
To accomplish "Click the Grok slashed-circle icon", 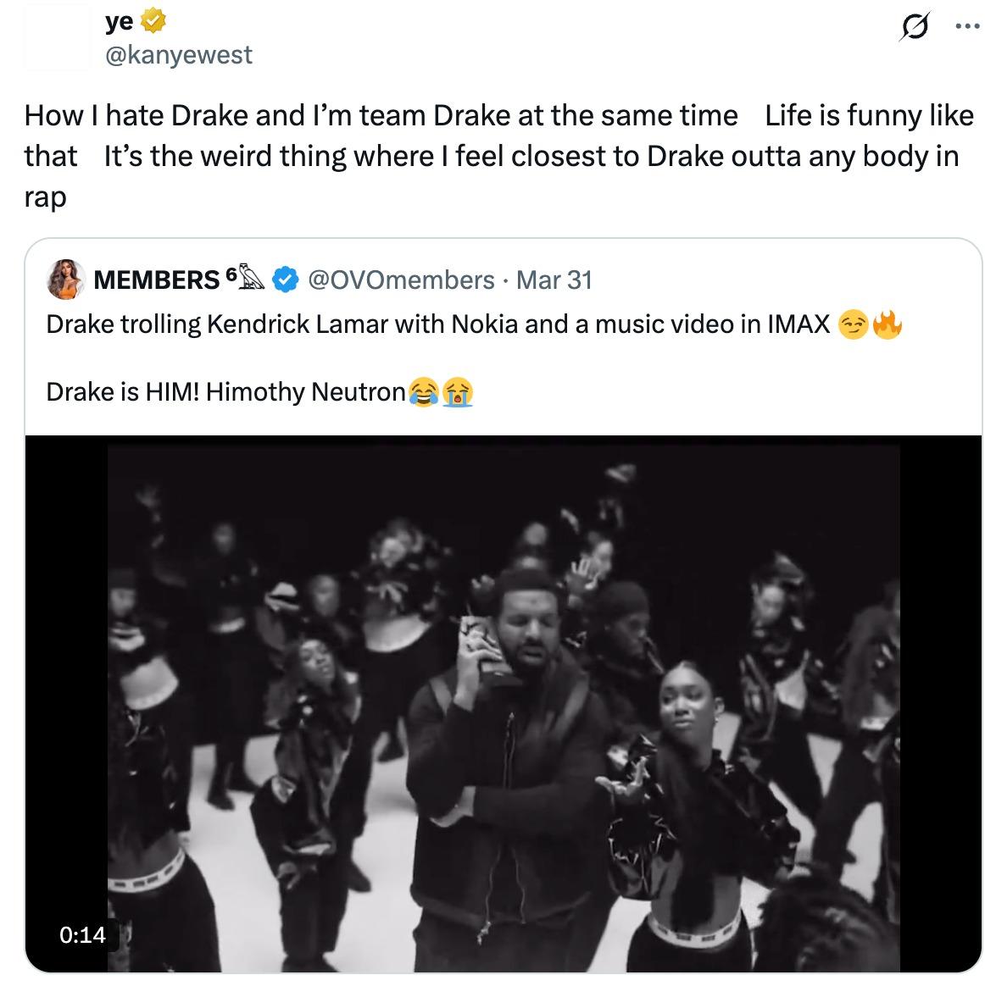I will click(x=915, y=26).
